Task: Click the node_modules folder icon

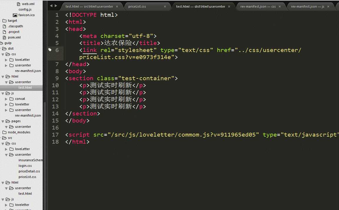Action: pos(4,132)
